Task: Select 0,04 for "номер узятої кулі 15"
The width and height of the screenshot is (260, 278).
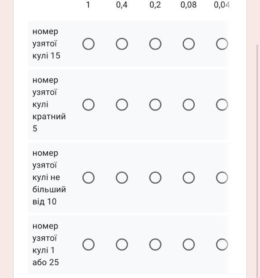Action: pyautogui.click(x=222, y=44)
